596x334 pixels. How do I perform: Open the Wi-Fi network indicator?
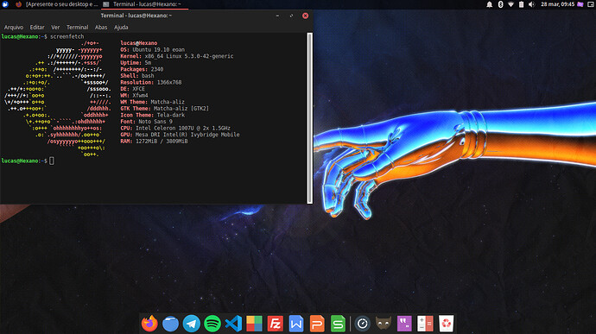click(x=510, y=4)
